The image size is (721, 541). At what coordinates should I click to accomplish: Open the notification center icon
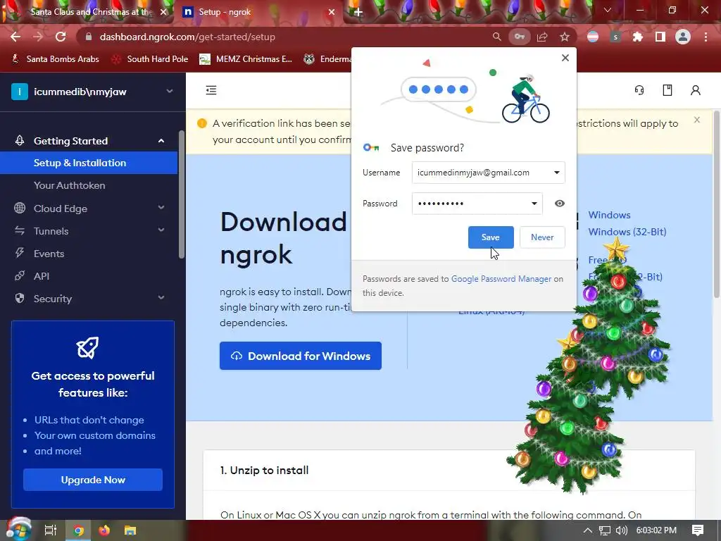click(698, 530)
